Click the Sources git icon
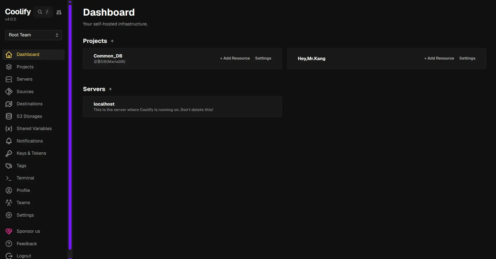This screenshot has height=259, width=496. tap(9, 92)
